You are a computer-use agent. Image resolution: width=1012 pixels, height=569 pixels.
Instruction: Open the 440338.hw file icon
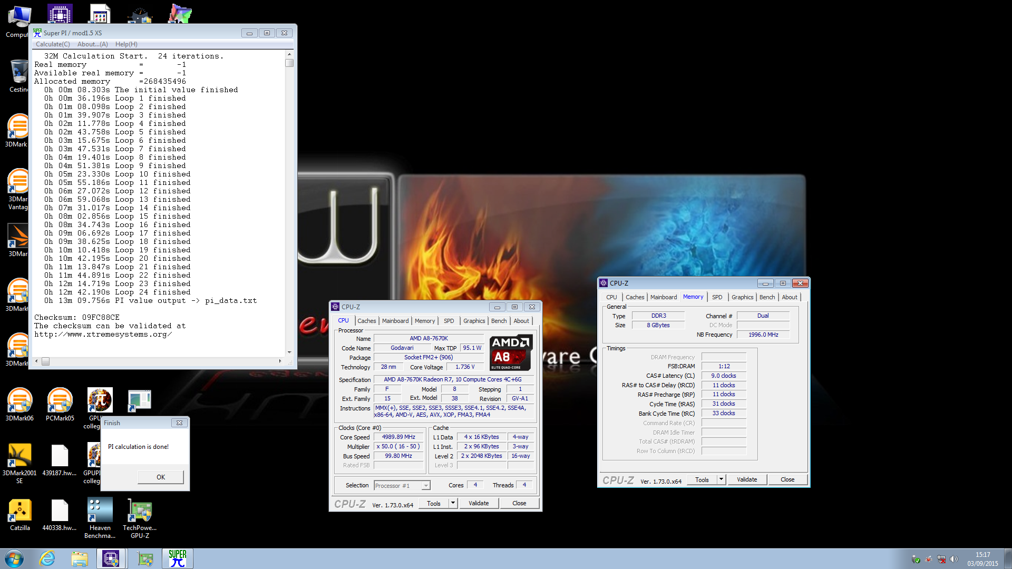pos(60,515)
